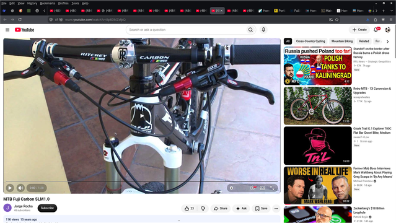Screen dimensions: 396x223
Task: Open a new browser tab
Action: coord(384,11)
